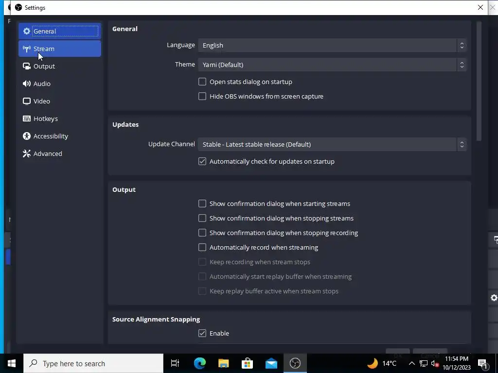Image resolution: width=498 pixels, height=373 pixels.
Task: Check Hide OBS windows from screen capture
Action: (x=202, y=97)
